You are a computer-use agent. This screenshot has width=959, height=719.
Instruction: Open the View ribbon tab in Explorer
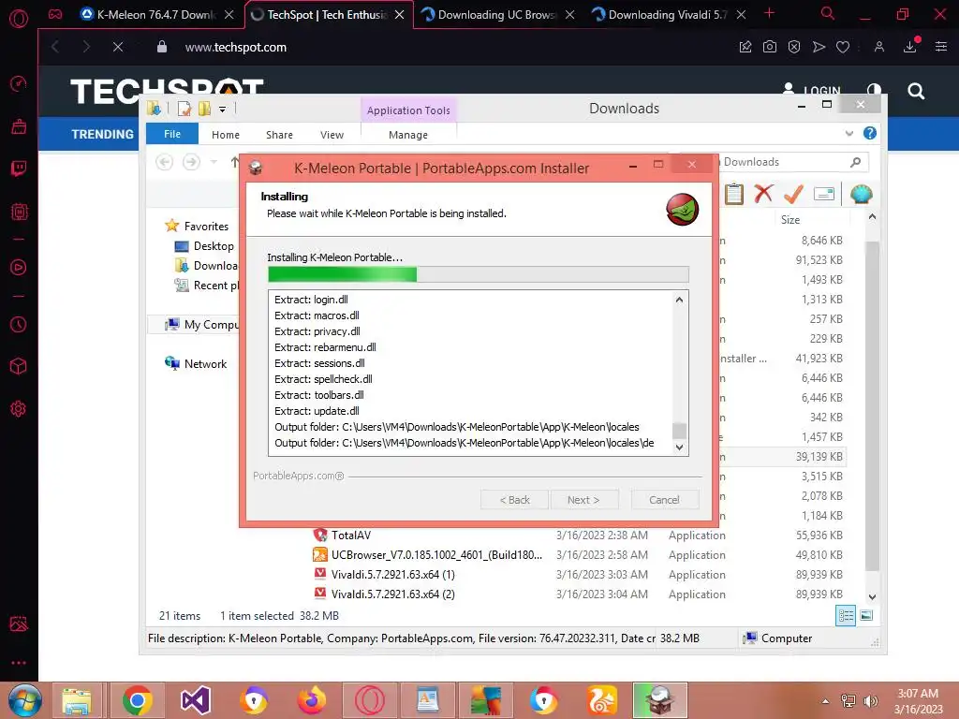[332, 135]
